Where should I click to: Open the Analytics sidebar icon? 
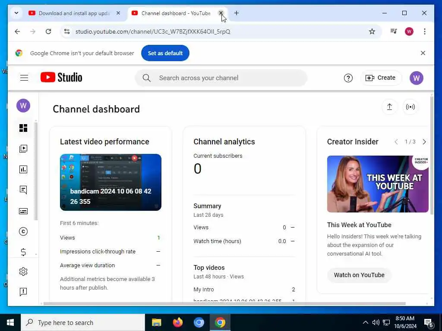[23, 169]
